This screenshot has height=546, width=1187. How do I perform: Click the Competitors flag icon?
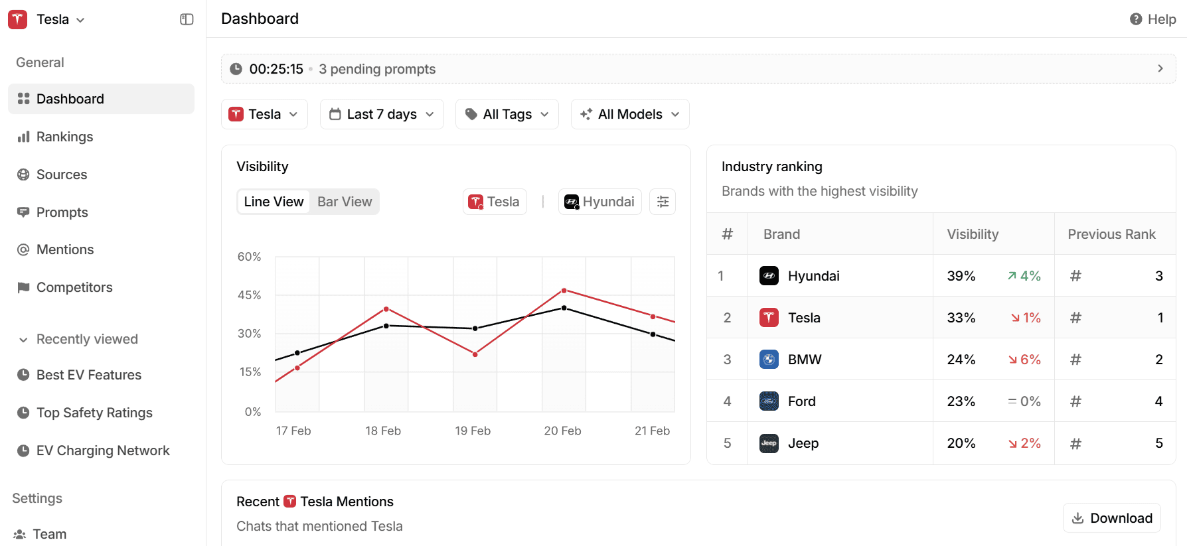click(23, 287)
